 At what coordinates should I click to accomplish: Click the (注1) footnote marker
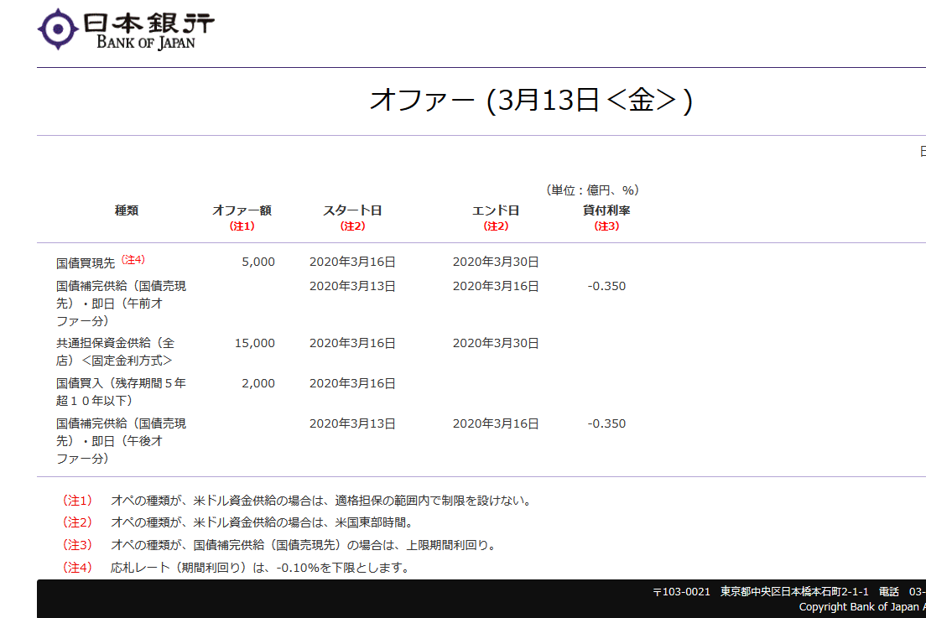click(x=77, y=501)
